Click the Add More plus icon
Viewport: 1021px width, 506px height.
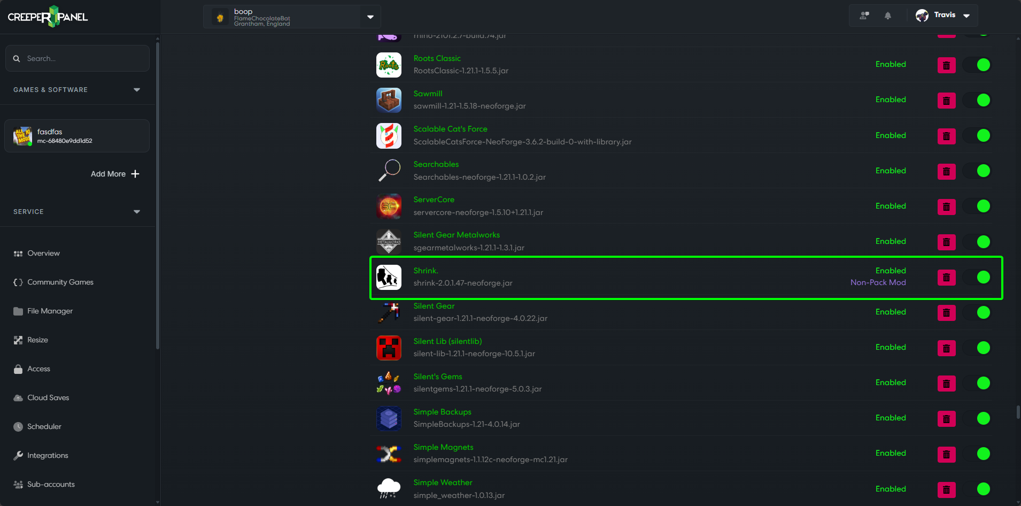click(x=135, y=174)
